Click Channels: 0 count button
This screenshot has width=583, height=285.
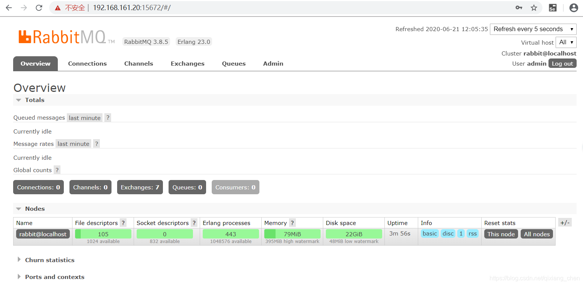90,187
